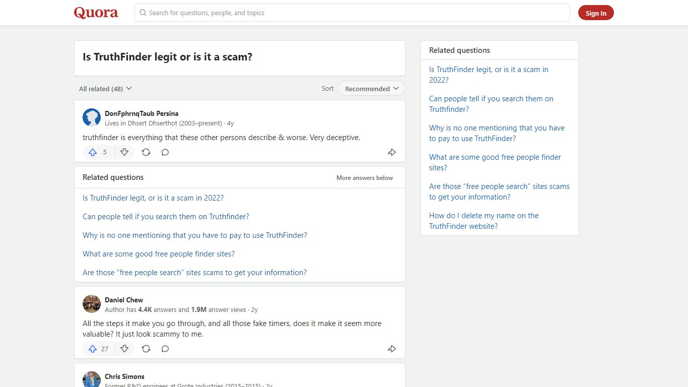Click Persina's 'Lives in Dhsert Dhserthot' credential
688x387 pixels.
click(163, 123)
